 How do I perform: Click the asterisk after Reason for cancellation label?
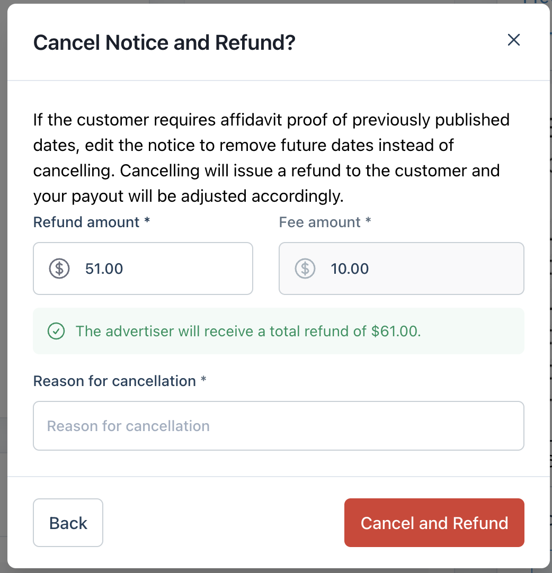[x=203, y=381]
